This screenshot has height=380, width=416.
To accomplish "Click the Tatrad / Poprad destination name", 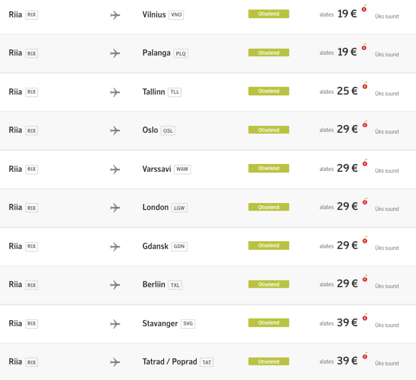I will click(x=169, y=361).
